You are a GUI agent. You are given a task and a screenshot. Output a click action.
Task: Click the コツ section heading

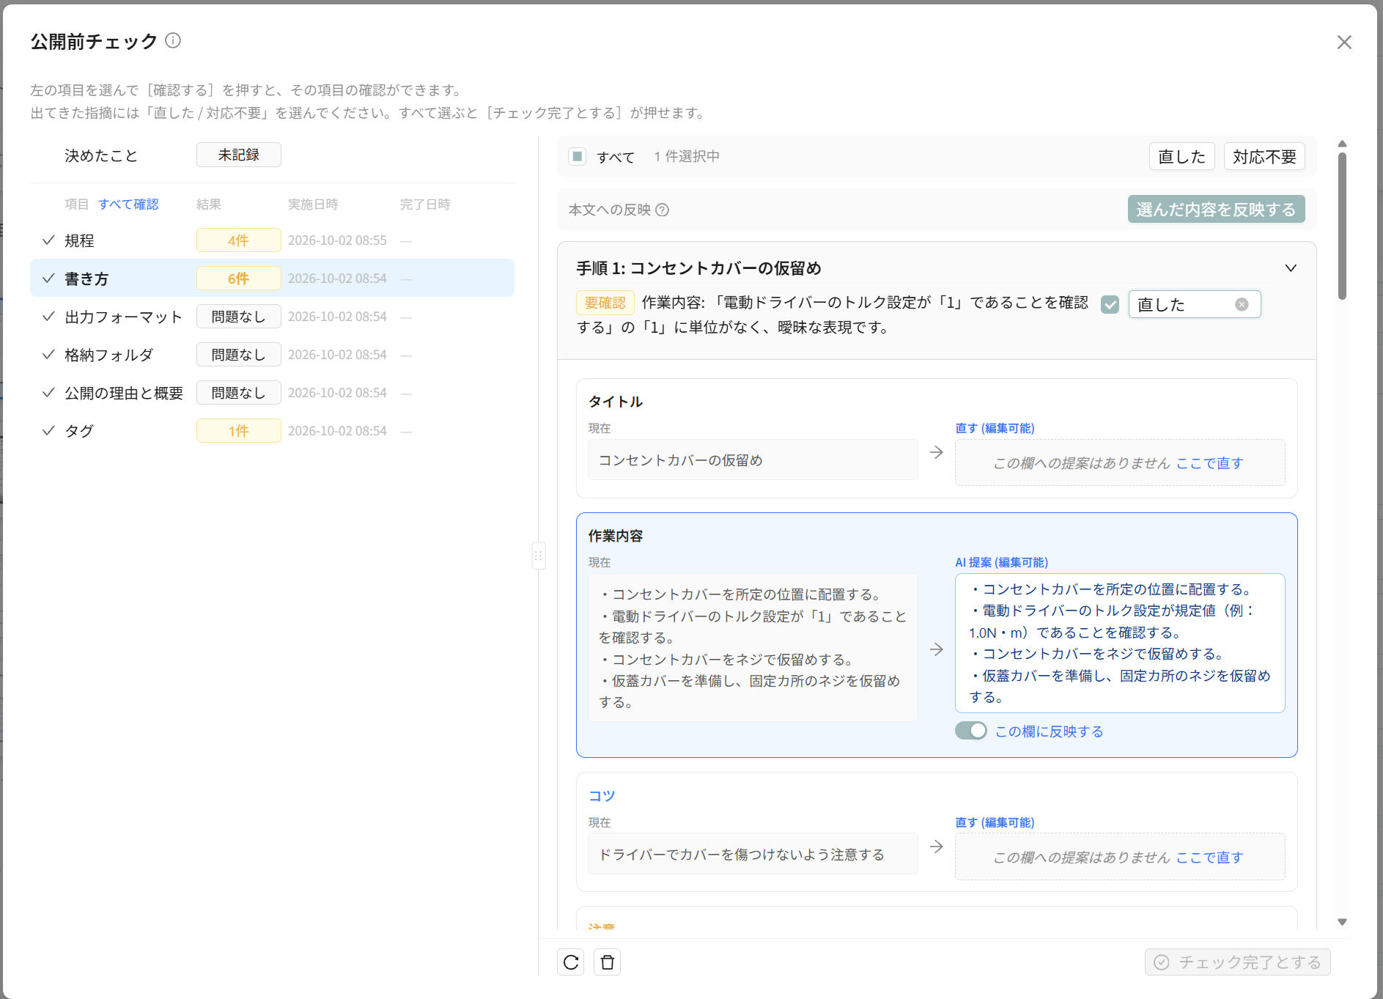pos(602,796)
